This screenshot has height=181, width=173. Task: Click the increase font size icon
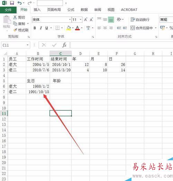85,19
